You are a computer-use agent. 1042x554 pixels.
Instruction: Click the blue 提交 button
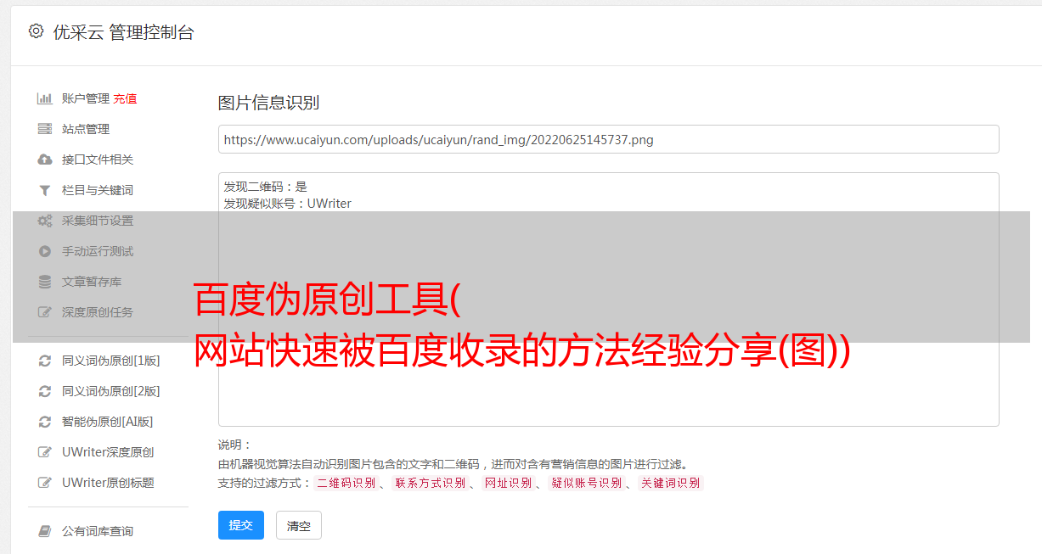point(241,525)
